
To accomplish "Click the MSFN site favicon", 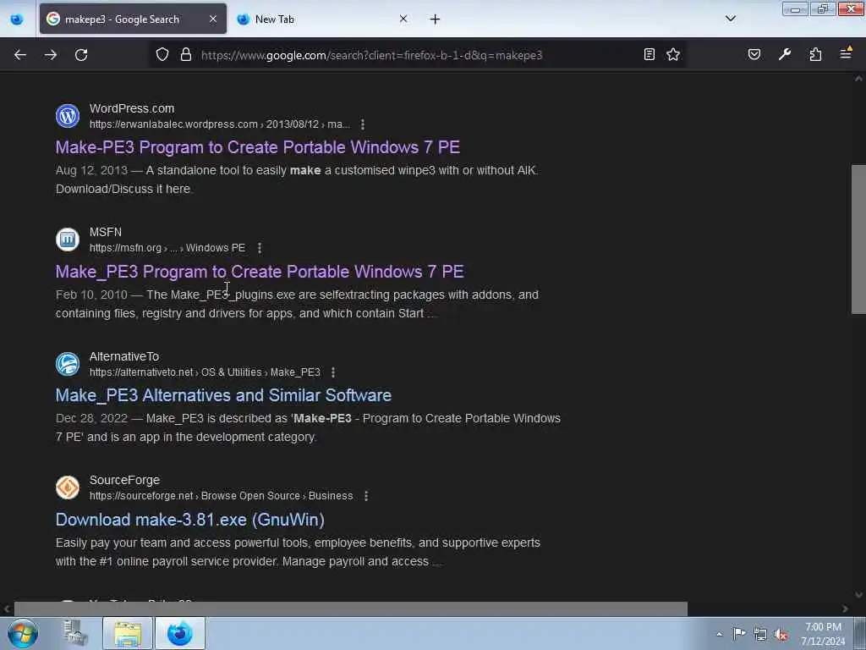I will [68, 240].
